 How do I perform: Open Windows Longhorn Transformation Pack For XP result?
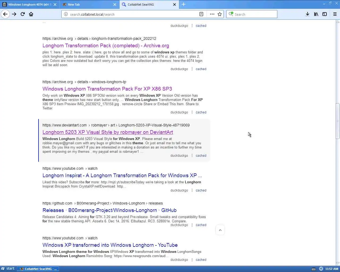coord(107,89)
